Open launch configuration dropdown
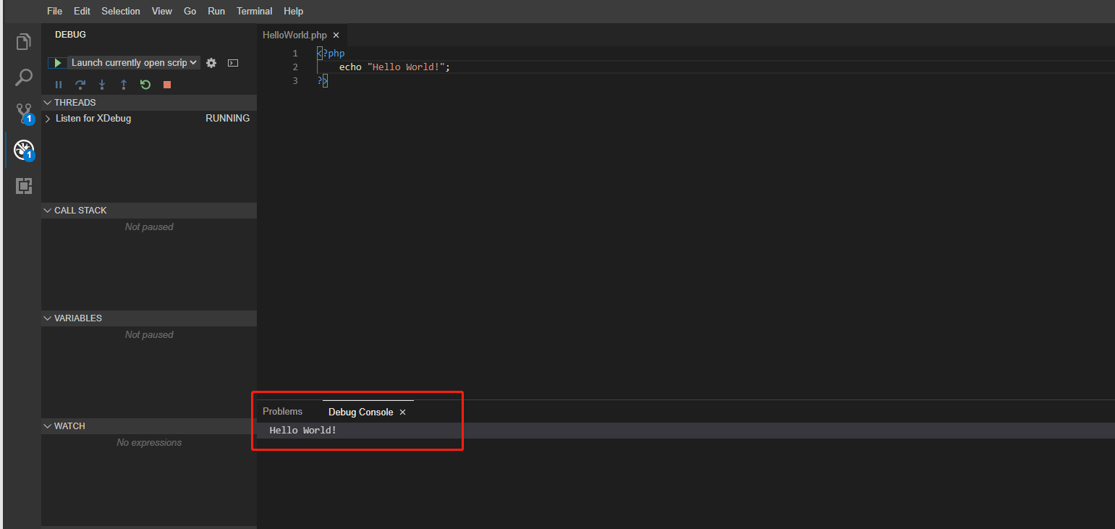1115x529 pixels. coord(134,63)
